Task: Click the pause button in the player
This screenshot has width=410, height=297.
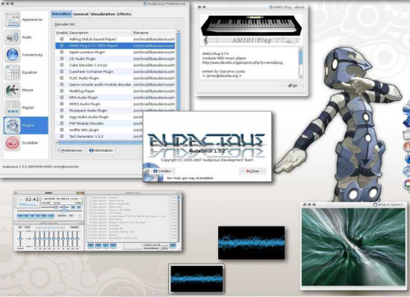Action: (x=32, y=216)
